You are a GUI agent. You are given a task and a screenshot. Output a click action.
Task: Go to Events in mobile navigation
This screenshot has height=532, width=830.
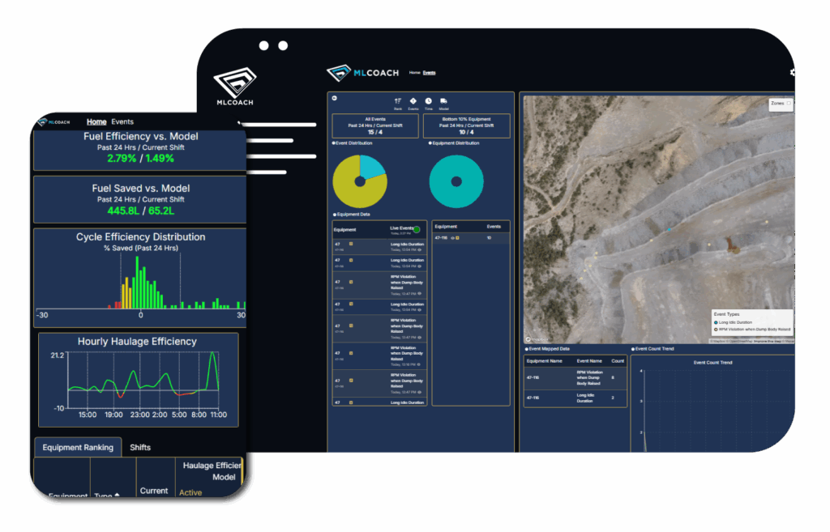click(122, 121)
